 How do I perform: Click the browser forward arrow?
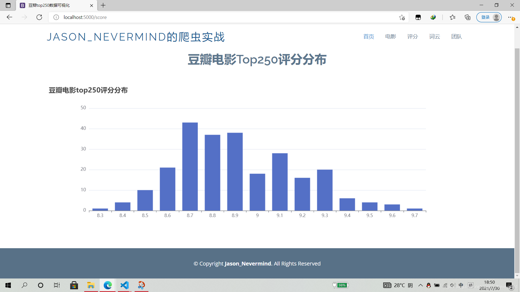(x=24, y=17)
